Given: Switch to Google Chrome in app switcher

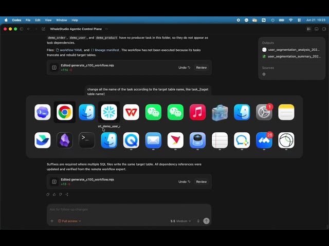Looking at the screenshot, I should 65,112.
